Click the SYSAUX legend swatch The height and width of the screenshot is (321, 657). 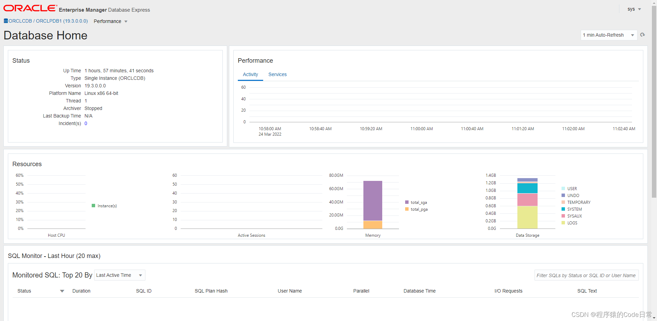pos(563,216)
